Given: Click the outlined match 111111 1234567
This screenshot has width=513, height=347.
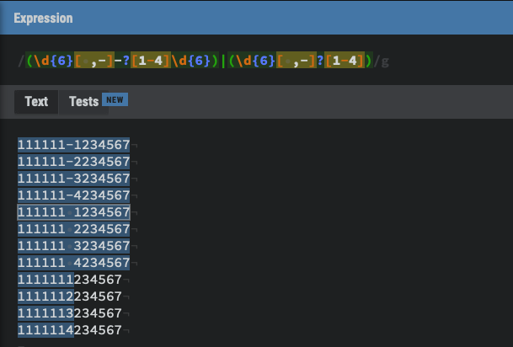Looking at the screenshot, I should [73, 212].
